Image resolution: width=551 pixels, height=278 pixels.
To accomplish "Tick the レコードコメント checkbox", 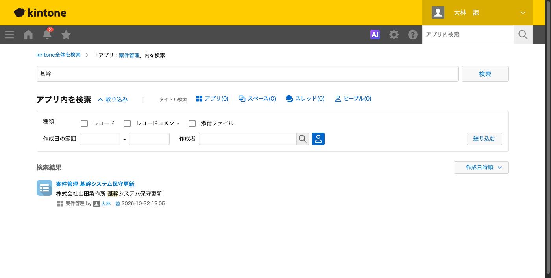I will click(127, 123).
